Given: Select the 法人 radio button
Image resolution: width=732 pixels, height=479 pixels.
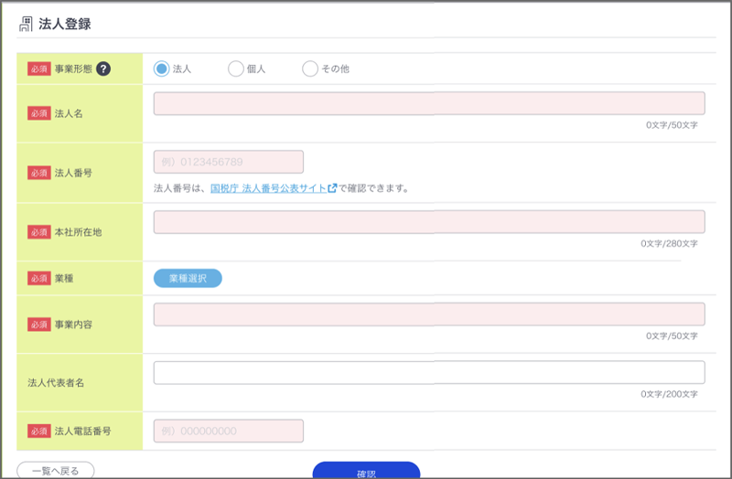Looking at the screenshot, I should pos(162,69).
